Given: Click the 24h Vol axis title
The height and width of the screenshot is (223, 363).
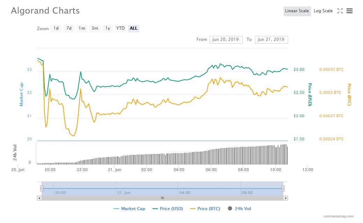Looking at the screenshot, I should pos(15,153).
